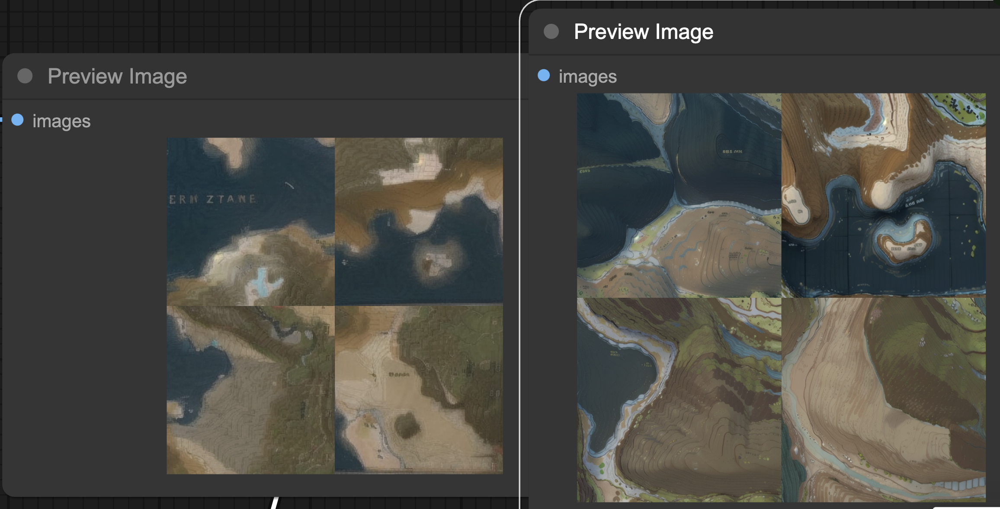Collapse the left Preview Image node via gray dot
Image resolution: width=1000 pixels, height=509 pixels.
[25, 76]
